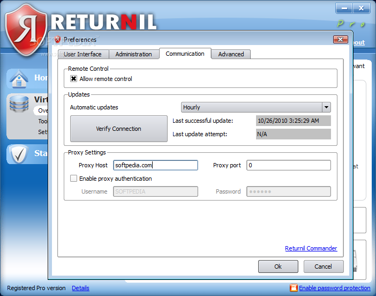The height and width of the screenshot is (296, 376).
Task: Click the disabled Username field
Action: pyautogui.click(x=156, y=191)
